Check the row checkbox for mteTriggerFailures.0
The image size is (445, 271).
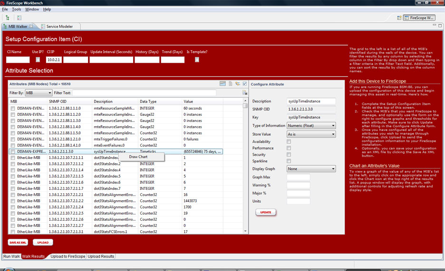(13, 140)
